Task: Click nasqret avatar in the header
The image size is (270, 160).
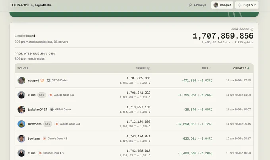Action: pos(216,5)
